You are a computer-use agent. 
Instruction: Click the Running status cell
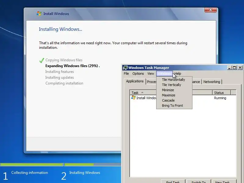point(220,98)
